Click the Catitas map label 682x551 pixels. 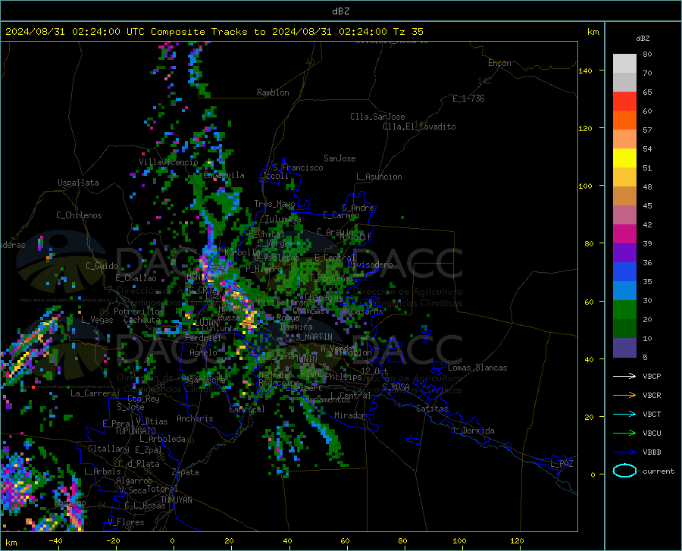(x=433, y=409)
